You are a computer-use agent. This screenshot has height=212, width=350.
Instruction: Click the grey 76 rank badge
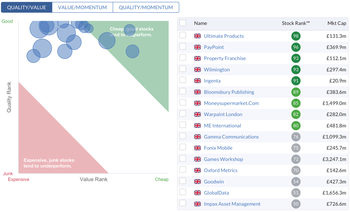click(x=296, y=137)
